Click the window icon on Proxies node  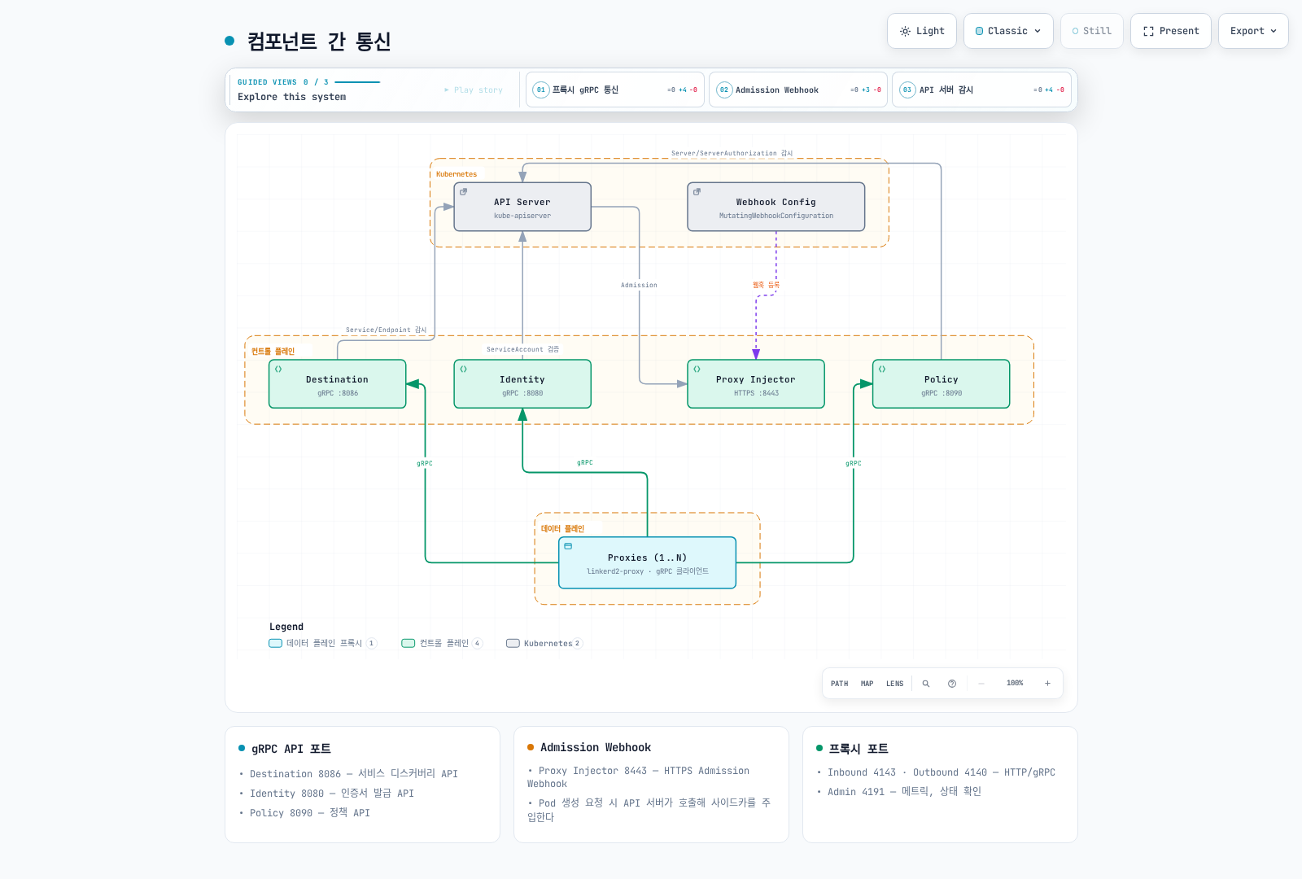(568, 546)
